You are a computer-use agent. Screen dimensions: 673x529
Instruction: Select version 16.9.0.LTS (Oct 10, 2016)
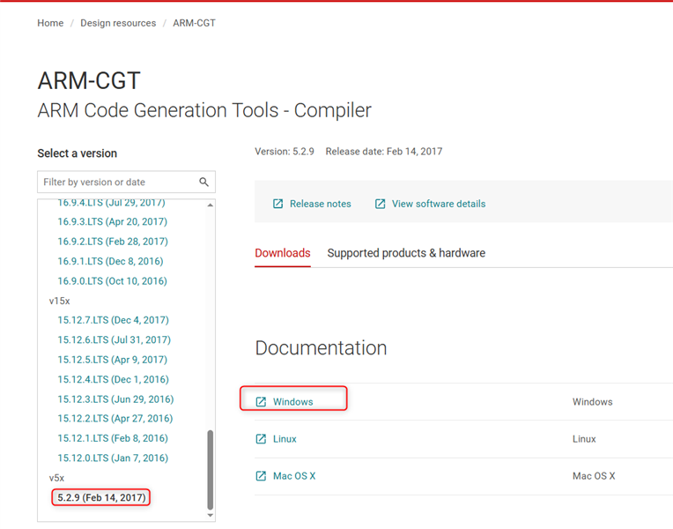112,280
